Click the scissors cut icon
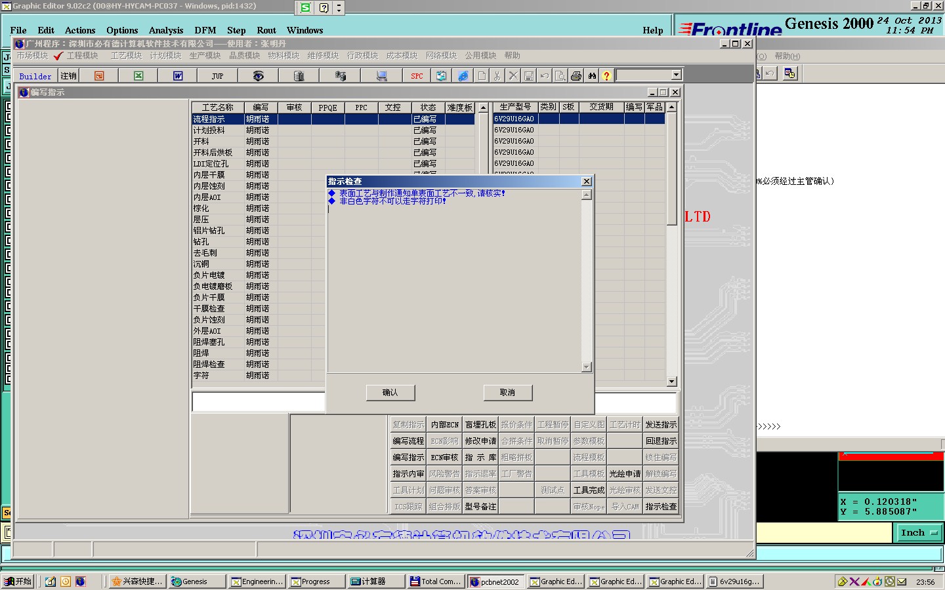This screenshot has width=945, height=590. [497, 76]
